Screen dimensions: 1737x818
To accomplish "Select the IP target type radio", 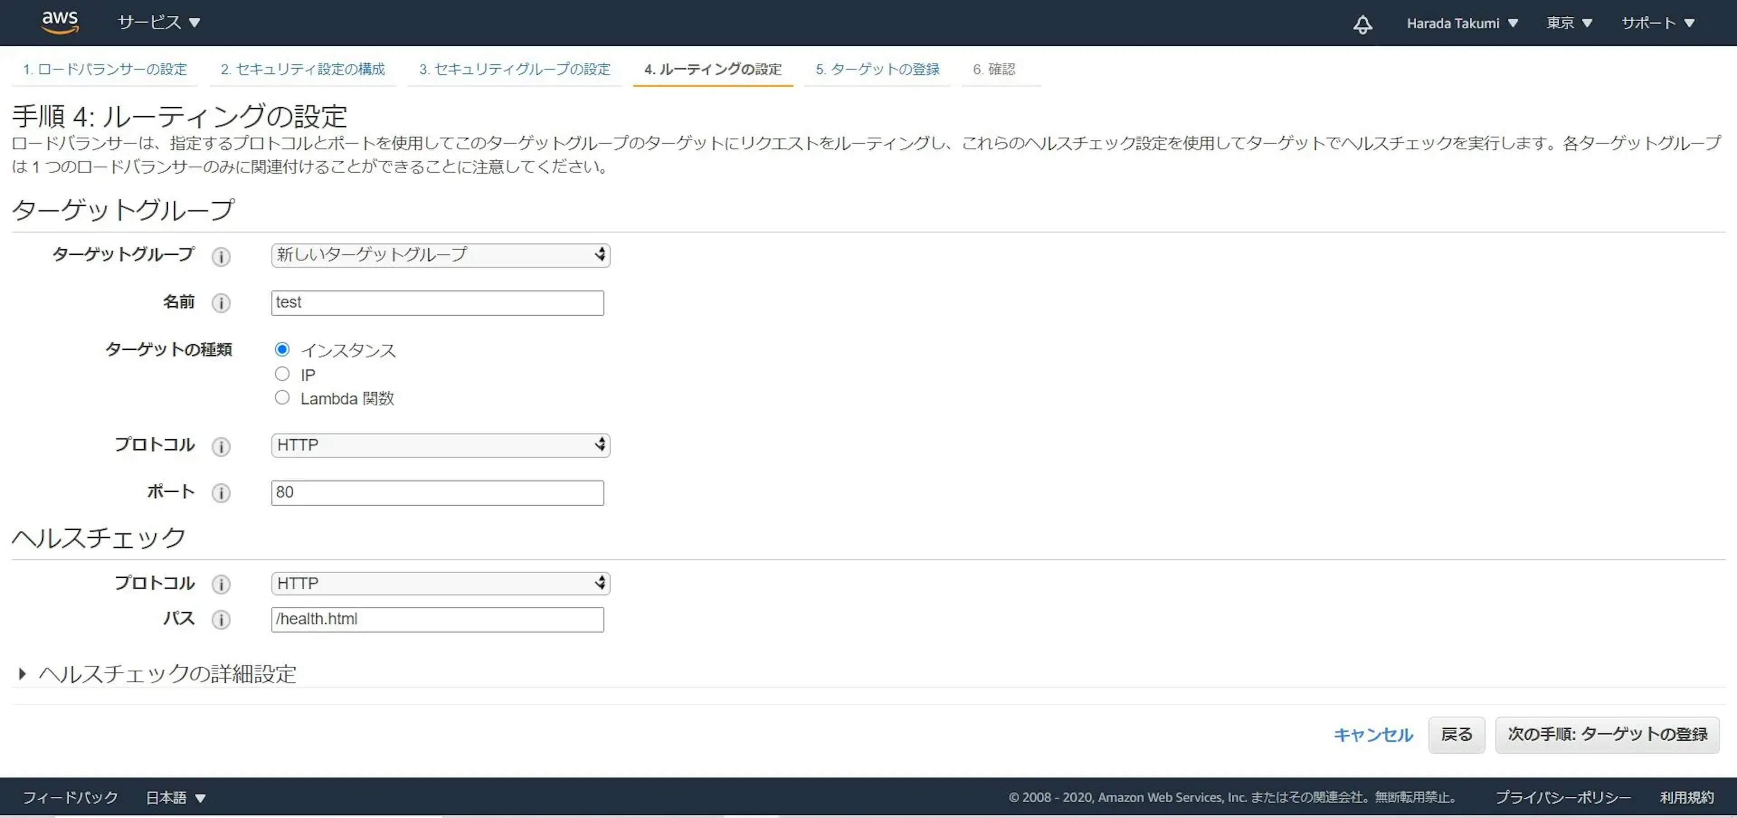I will click(x=282, y=374).
